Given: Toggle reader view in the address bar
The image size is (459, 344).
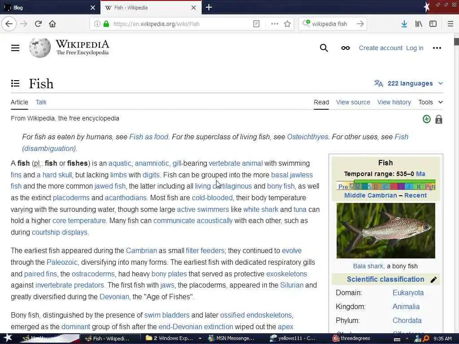Looking at the screenshot, I should pos(256,24).
